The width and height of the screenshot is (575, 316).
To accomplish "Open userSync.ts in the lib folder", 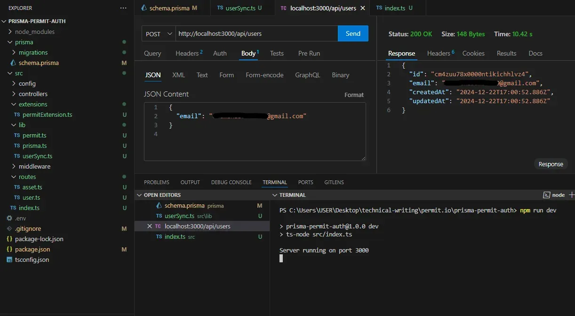I will tap(37, 156).
